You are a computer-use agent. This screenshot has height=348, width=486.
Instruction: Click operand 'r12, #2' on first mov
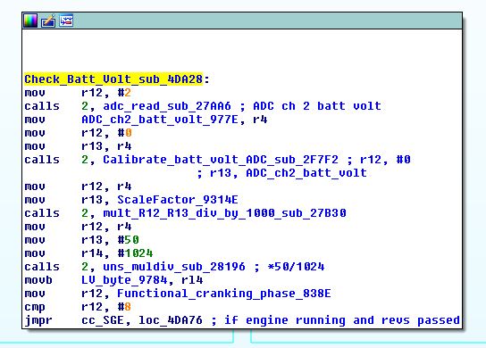(106, 93)
